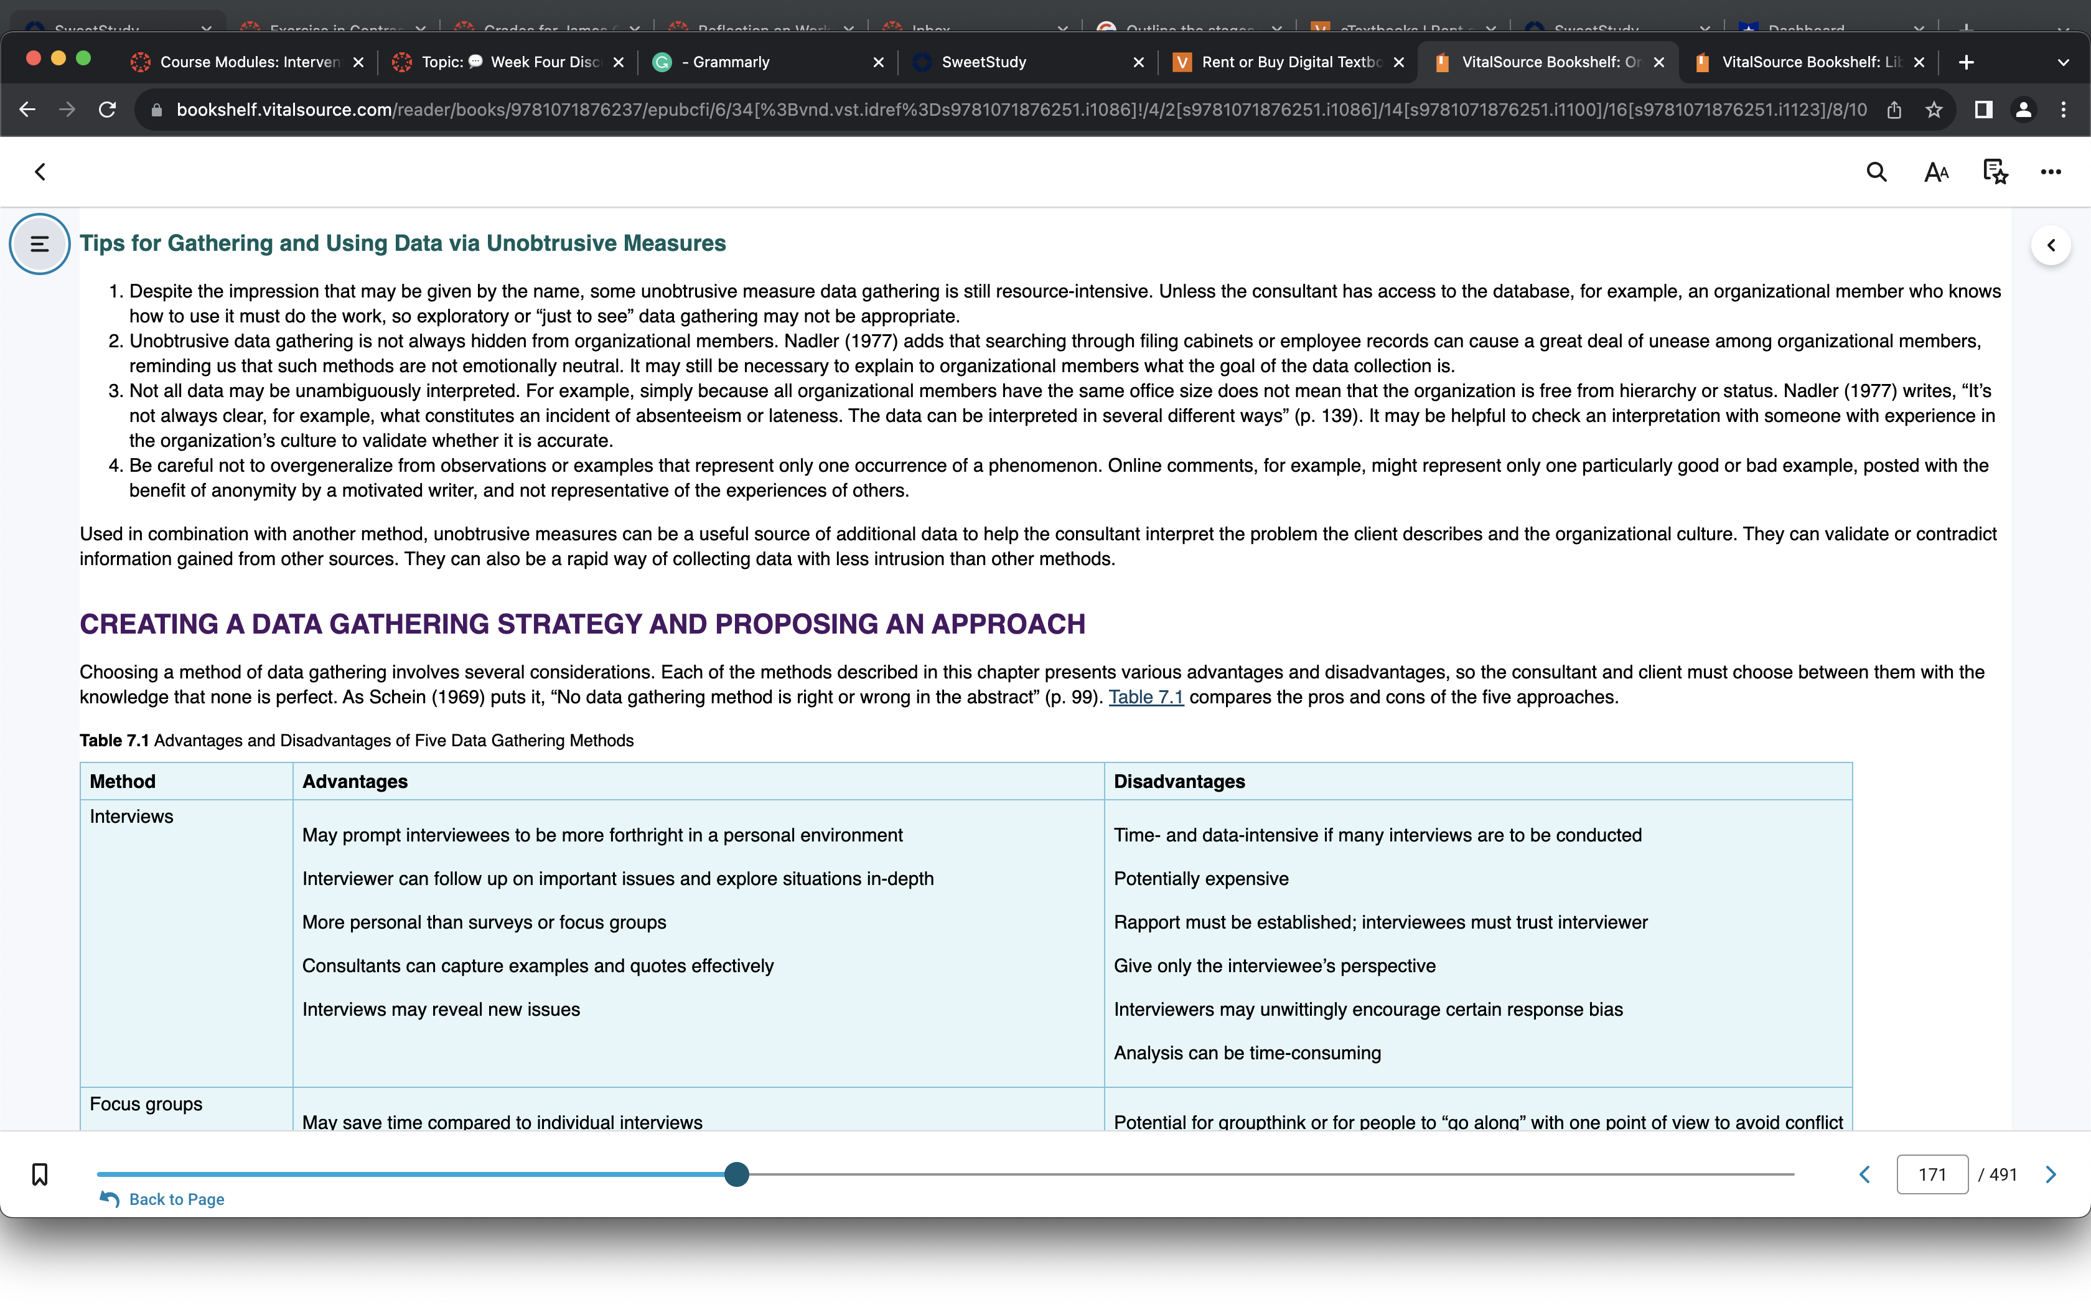Click the page number field

click(1932, 1174)
